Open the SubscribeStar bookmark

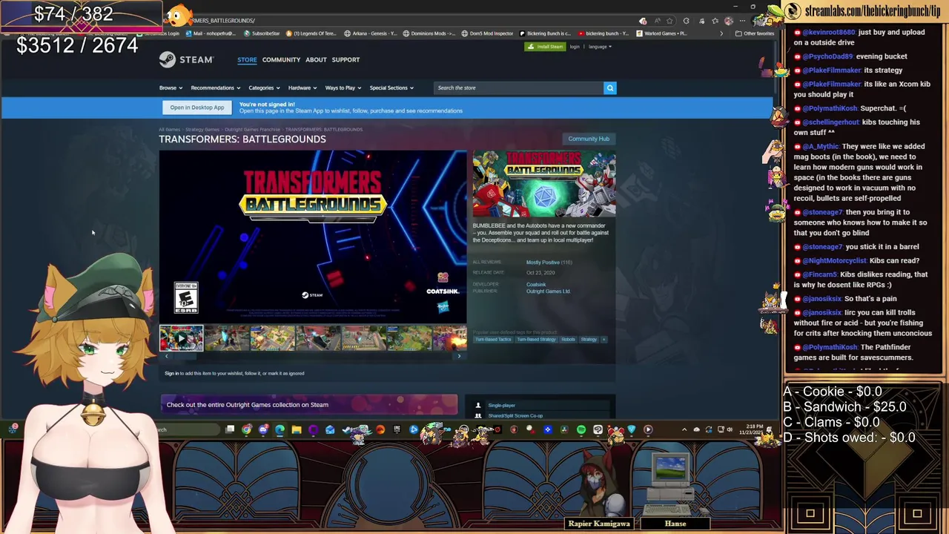(262, 33)
